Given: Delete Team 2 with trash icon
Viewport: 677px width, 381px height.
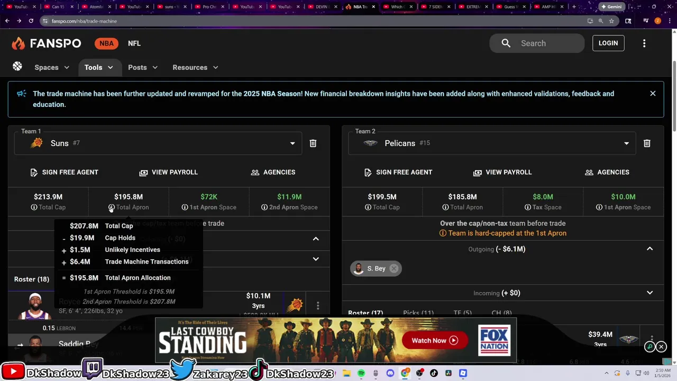Looking at the screenshot, I should coord(647,143).
